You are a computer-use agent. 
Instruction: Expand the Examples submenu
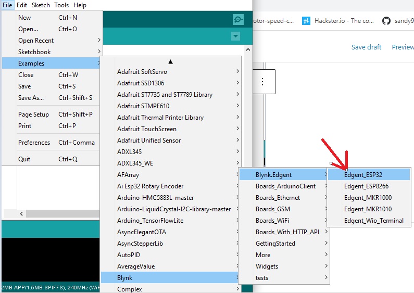(x=51, y=63)
